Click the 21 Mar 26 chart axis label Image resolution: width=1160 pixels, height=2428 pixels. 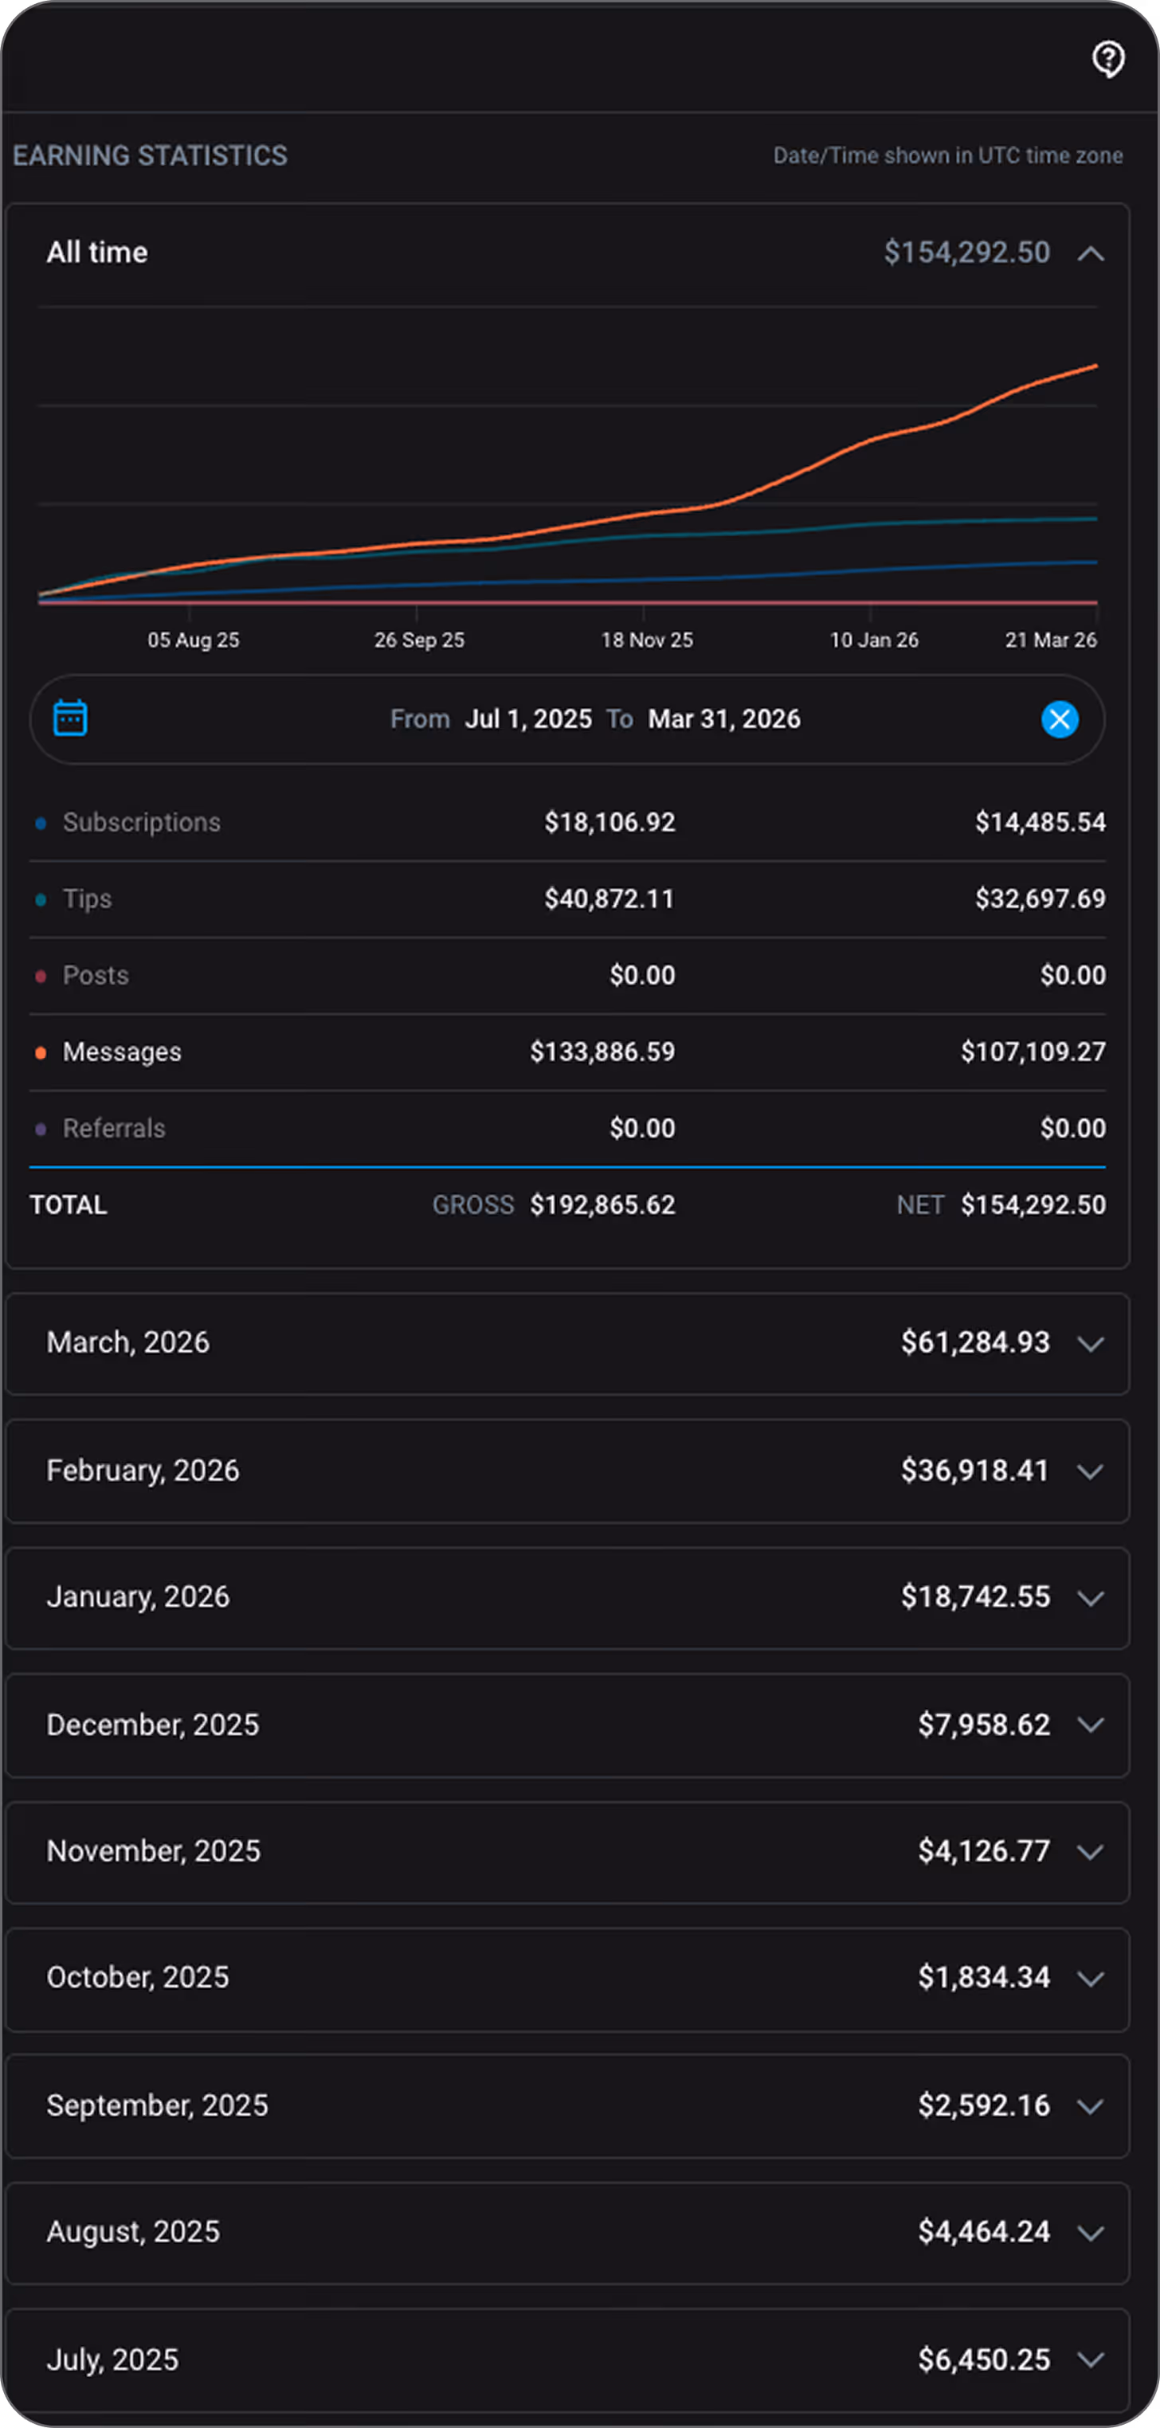(x=1051, y=639)
